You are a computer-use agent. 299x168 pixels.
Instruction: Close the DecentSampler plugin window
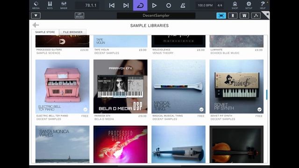[267, 14]
